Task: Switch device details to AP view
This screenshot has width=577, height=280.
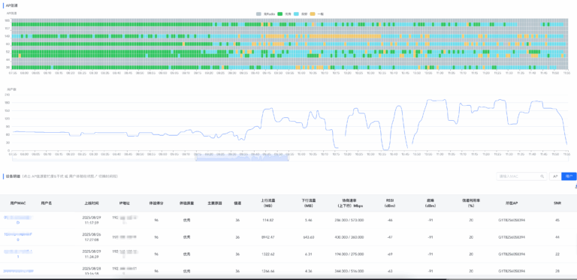Action: coord(555,176)
